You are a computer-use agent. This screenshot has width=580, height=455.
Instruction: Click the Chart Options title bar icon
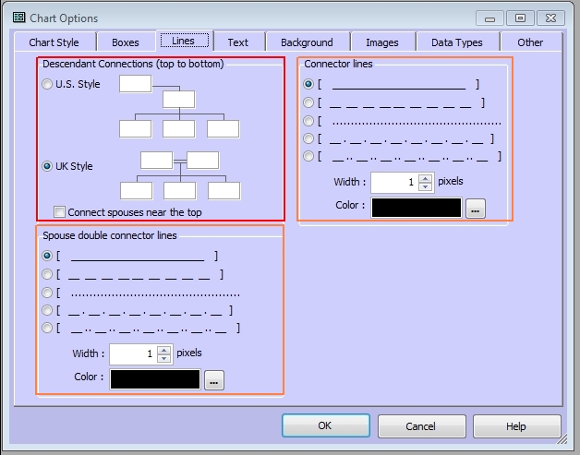pyautogui.click(x=18, y=18)
